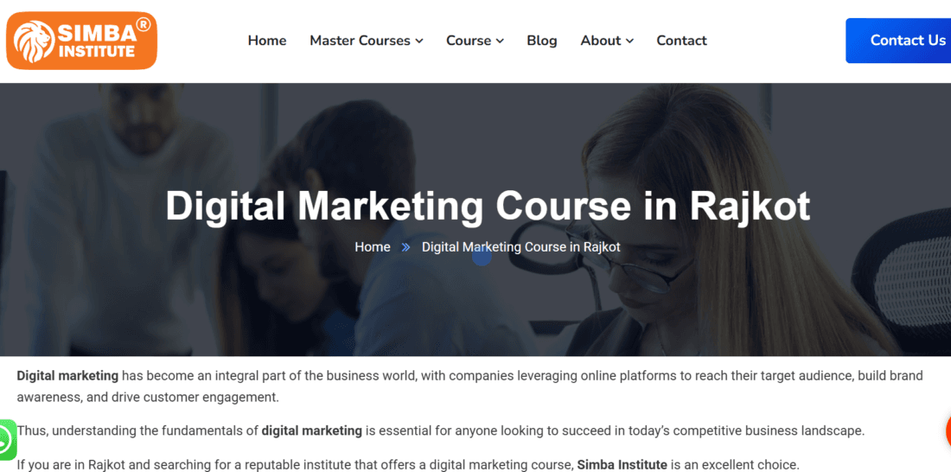Follow the Home breadcrumb link
The image size is (951, 472).
click(373, 247)
